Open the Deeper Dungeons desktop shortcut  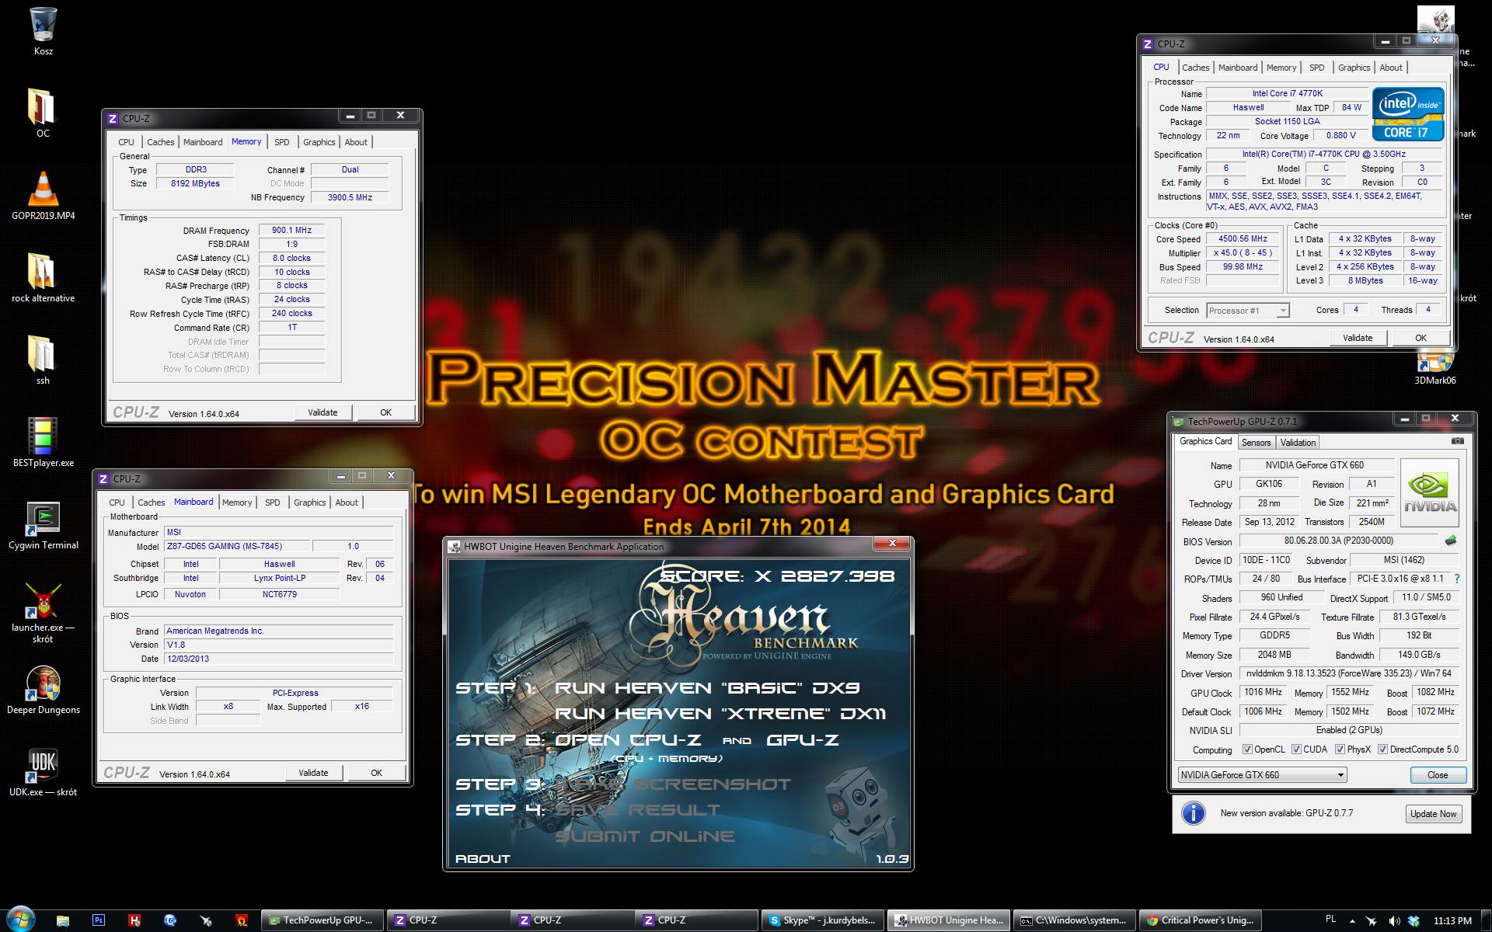[43, 683]
